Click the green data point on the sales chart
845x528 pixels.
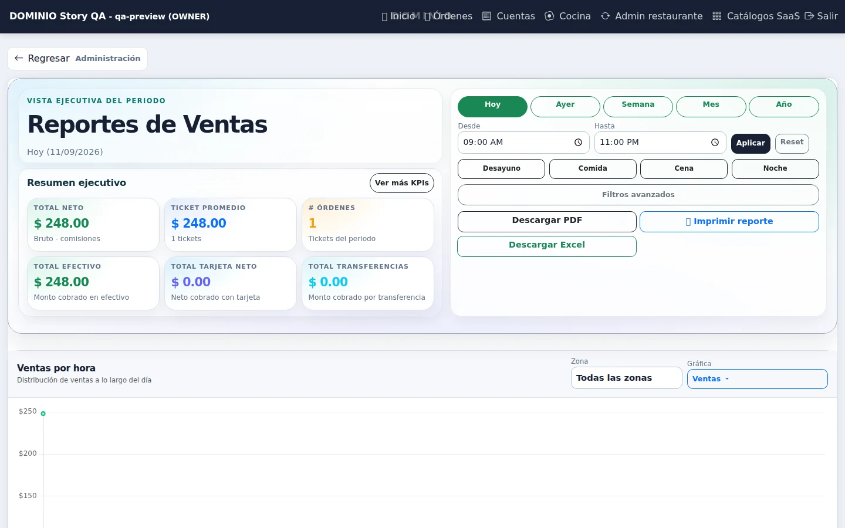(x=43, y=414)
